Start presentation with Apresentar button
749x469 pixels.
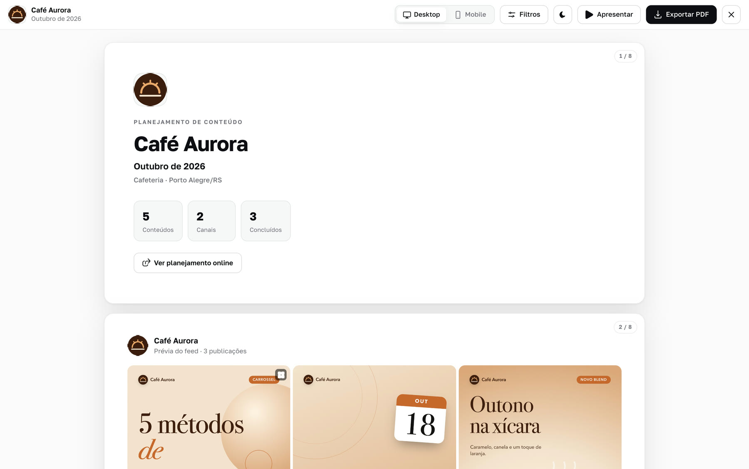(x=609, y=15)
